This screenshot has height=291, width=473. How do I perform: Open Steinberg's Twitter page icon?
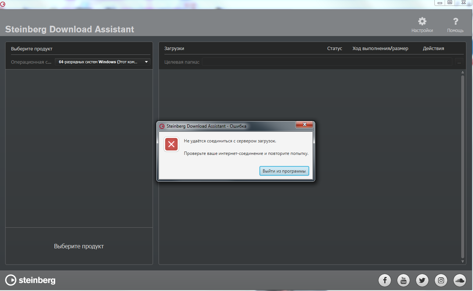click(x=422, y=281)
